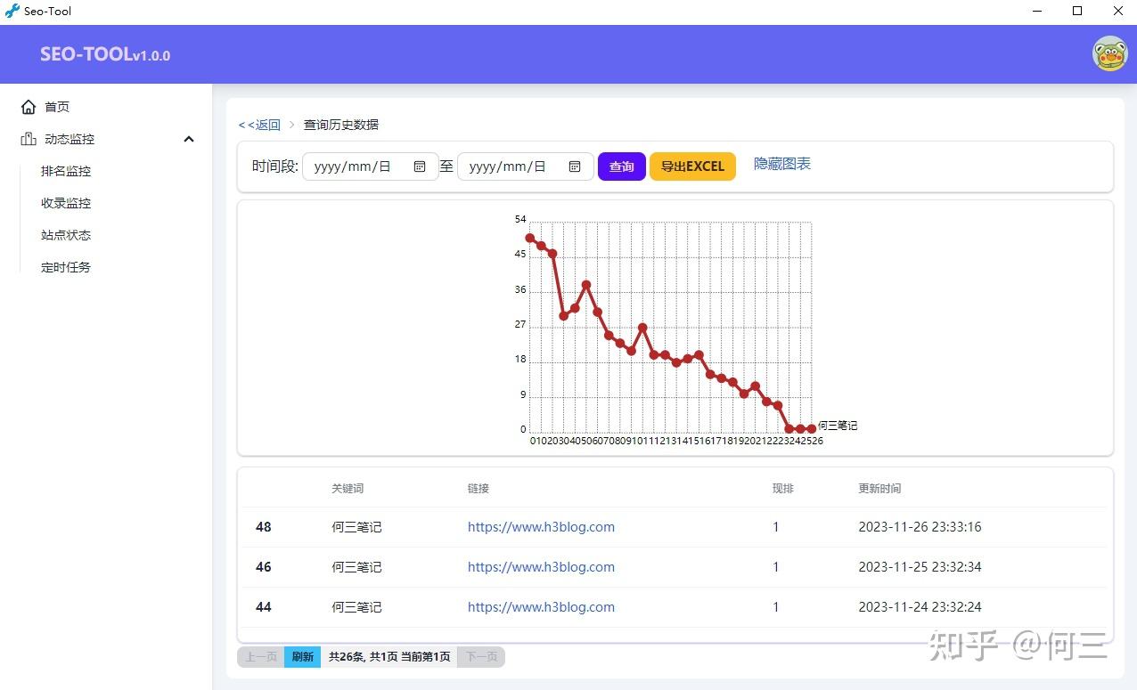Open the user avatar in header

click(1109, 54)
